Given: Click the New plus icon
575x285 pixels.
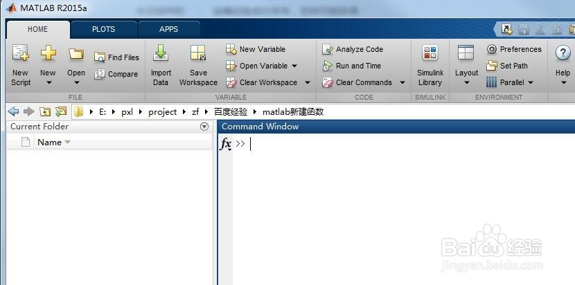Looking at the screenshot, I should 48,53.
